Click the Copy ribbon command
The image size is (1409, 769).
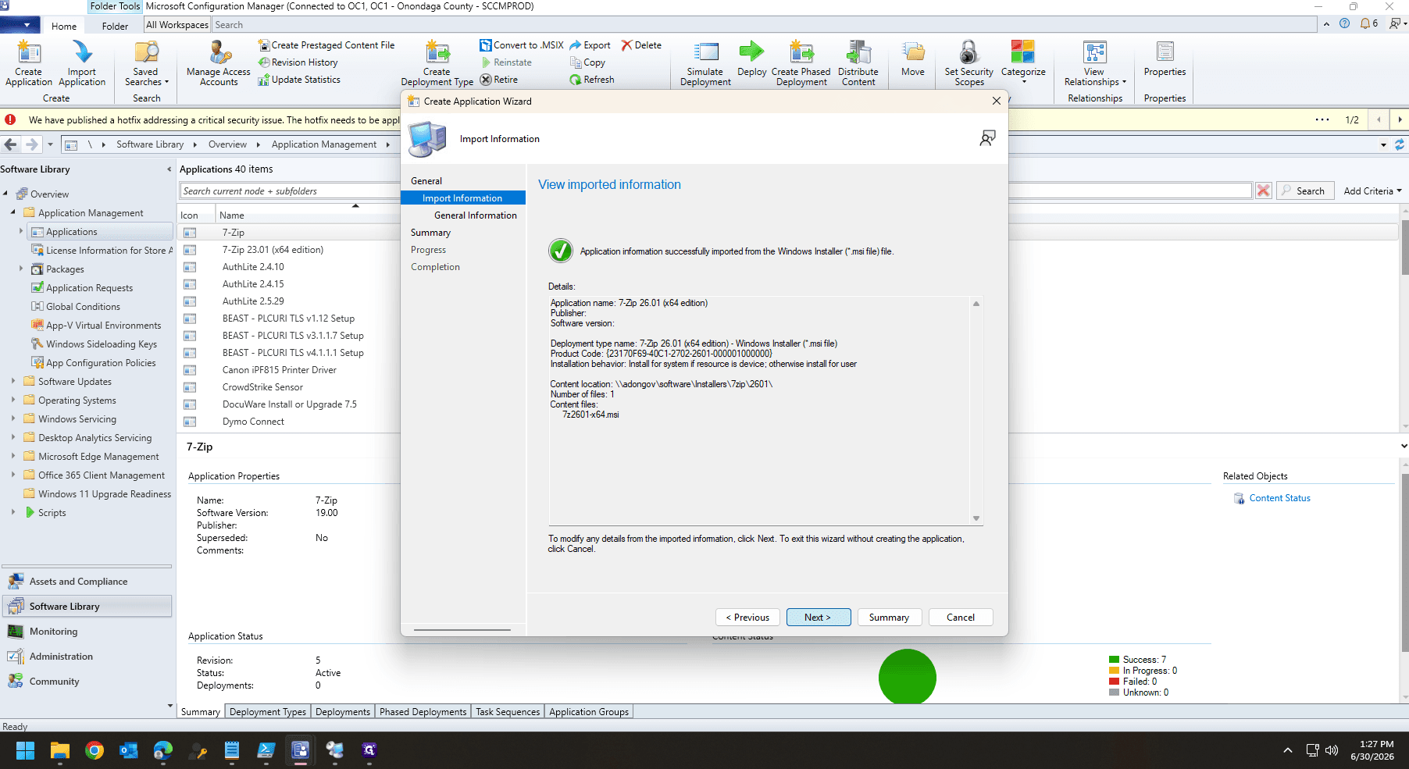pos(587,62)
